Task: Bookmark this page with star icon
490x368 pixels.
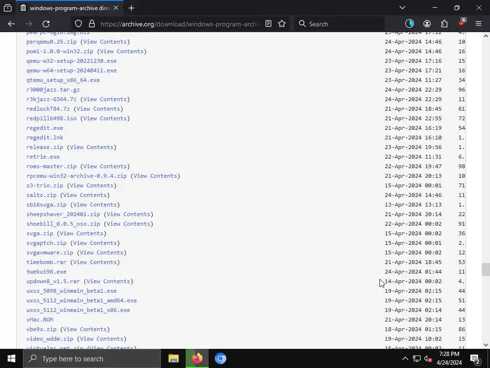Action: coord(282,24)
